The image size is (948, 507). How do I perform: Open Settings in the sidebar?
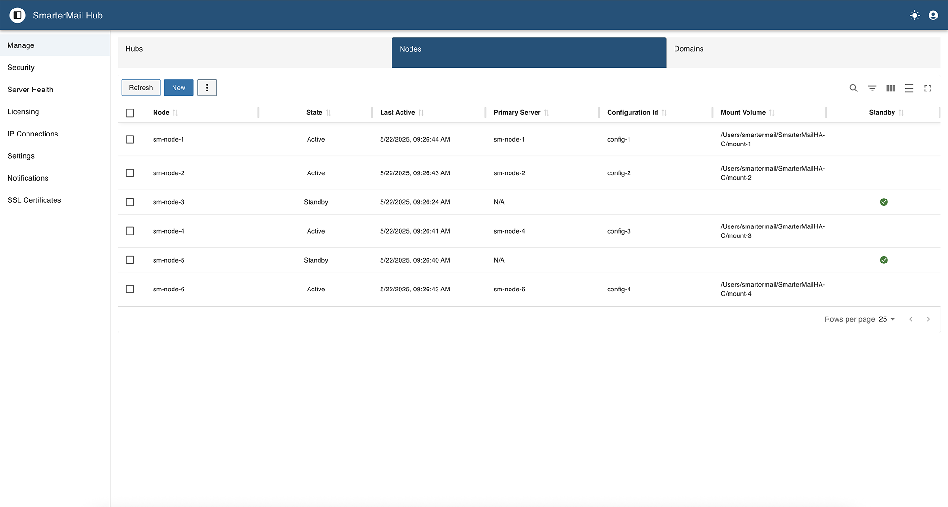[x=55, y=156]
